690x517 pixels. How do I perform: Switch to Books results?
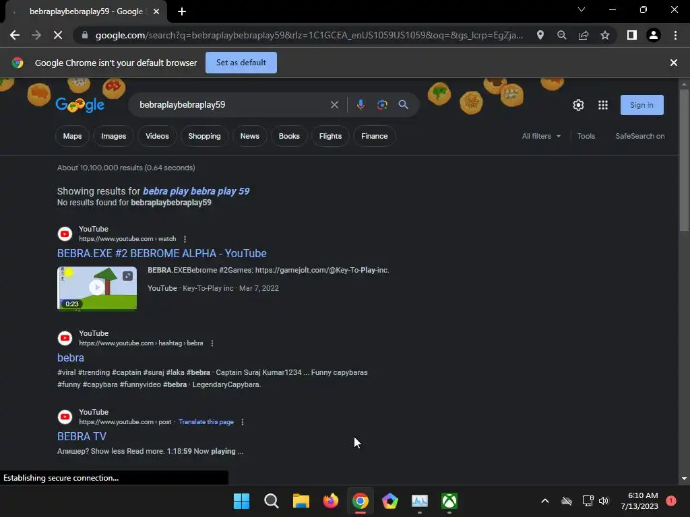click(289, 136)
